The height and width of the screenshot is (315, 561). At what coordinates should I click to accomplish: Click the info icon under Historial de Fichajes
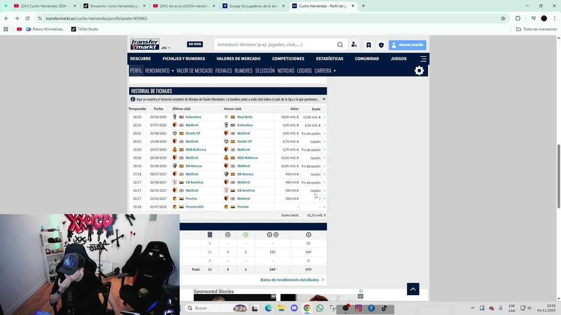point(133,99)
